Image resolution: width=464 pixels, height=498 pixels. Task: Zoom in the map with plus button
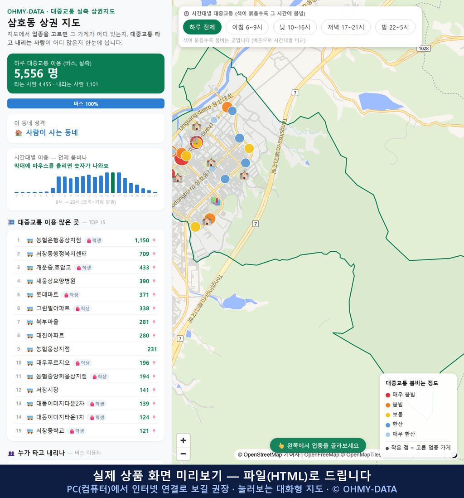coord(183,440)
